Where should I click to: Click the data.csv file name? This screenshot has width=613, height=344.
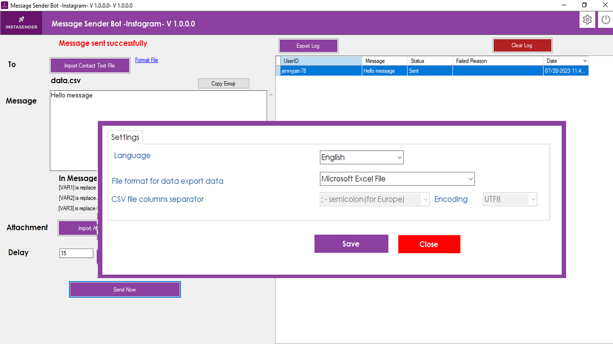coord(66,81)
